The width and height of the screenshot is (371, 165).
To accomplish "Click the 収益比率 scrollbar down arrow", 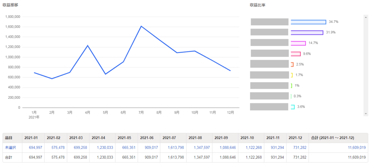I will 366,114.
